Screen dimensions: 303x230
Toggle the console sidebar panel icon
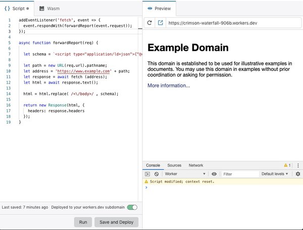147,174
